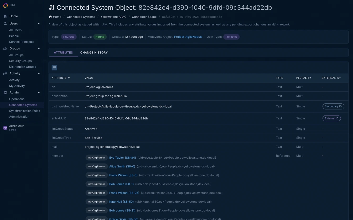
Task: Click the JIM logo in the sidebar
Action: [x=5, y=5]
